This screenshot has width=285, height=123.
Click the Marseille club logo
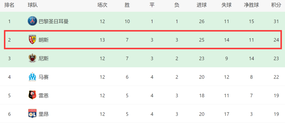tap(32, 77)
